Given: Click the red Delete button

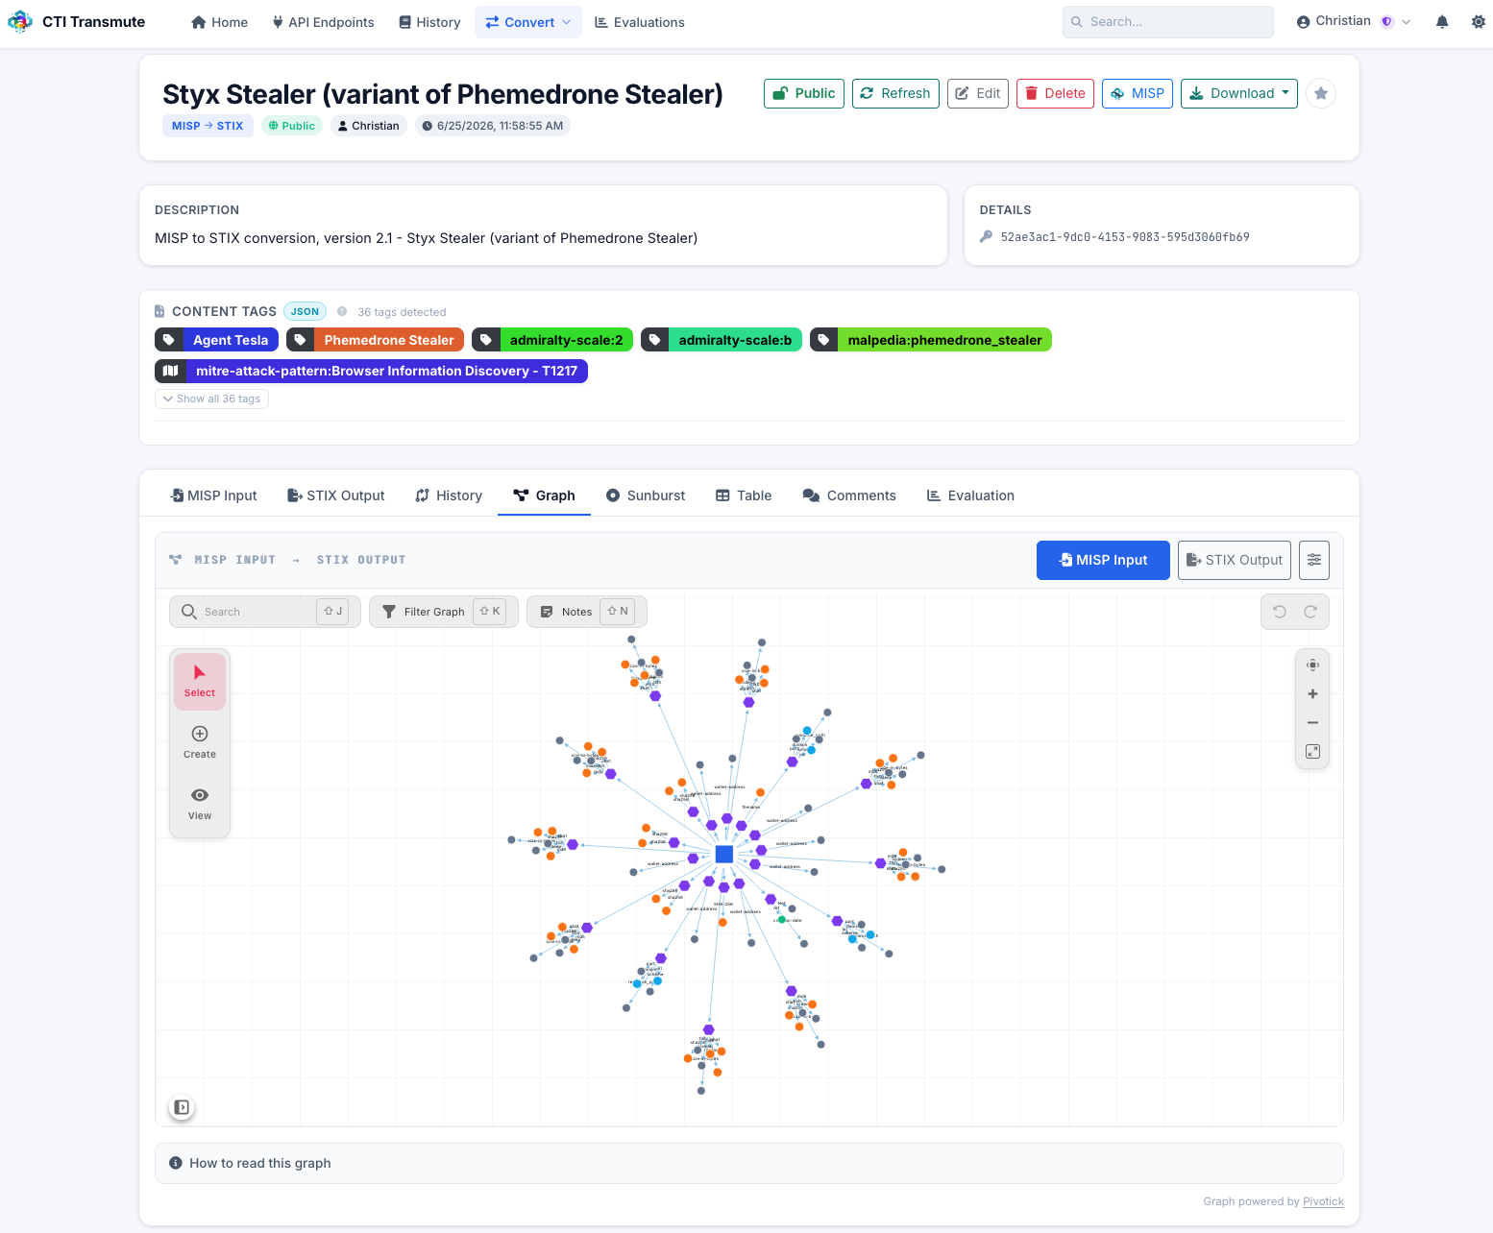Looking at the screenshot, I should 1055,93.
